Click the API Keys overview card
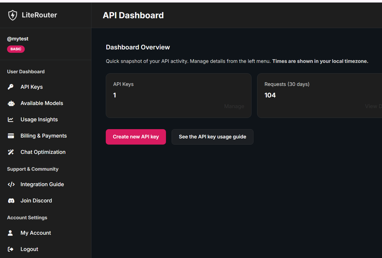 click(x=178, y=95)
